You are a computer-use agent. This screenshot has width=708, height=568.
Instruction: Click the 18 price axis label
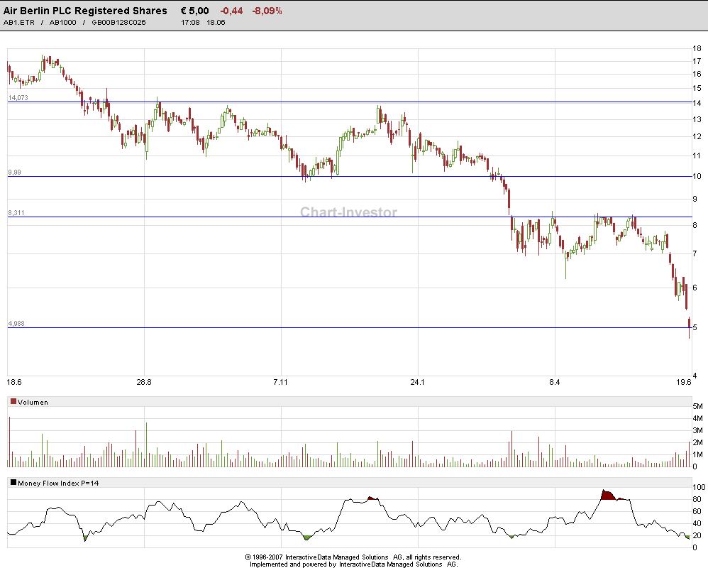[697, 48]
